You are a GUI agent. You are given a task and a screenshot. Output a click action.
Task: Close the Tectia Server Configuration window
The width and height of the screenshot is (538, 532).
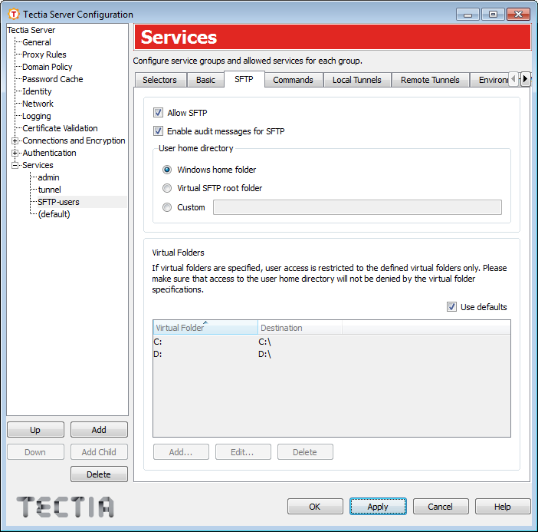[x=518, y=15]
